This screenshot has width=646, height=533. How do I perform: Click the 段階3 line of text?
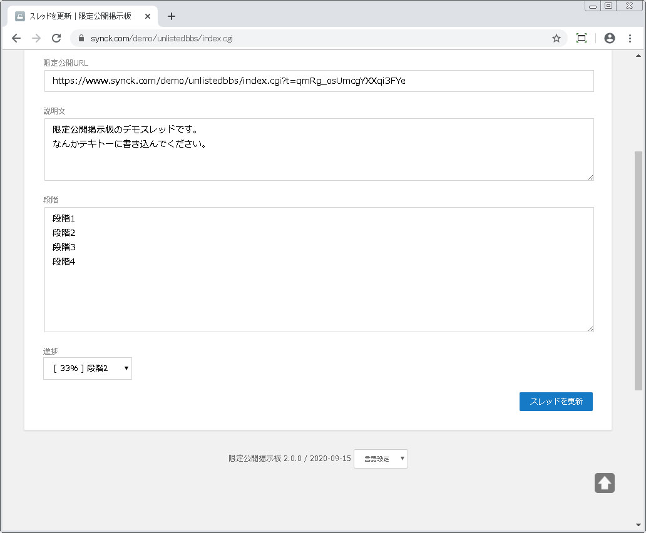click(x=64, y=247)
